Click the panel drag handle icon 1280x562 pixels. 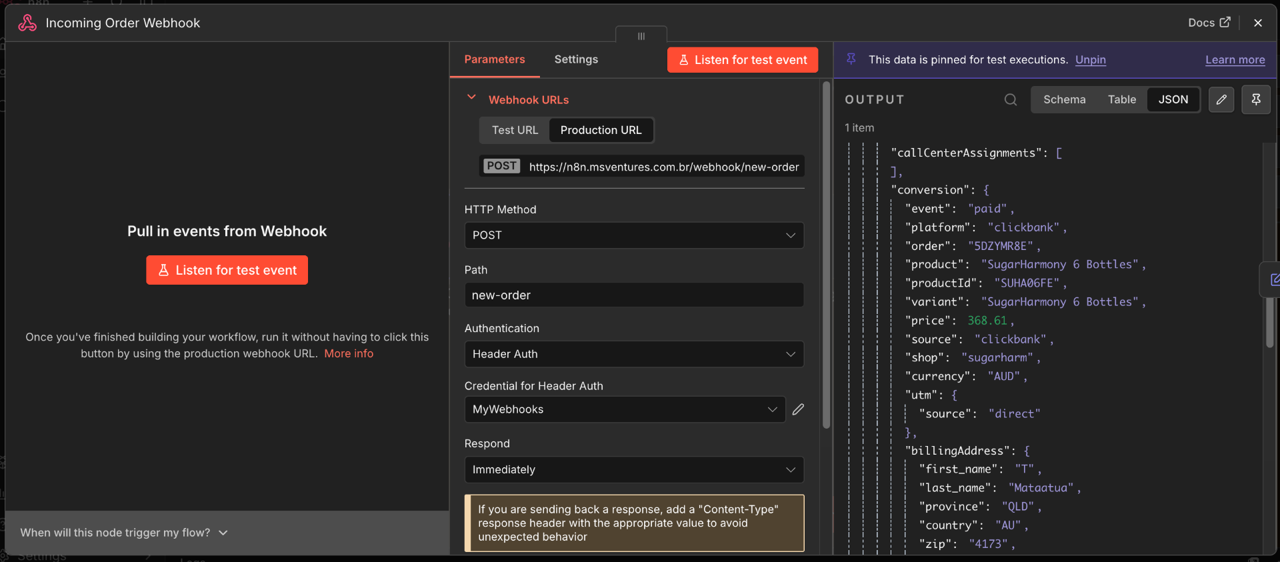click(x=641, y=36)
